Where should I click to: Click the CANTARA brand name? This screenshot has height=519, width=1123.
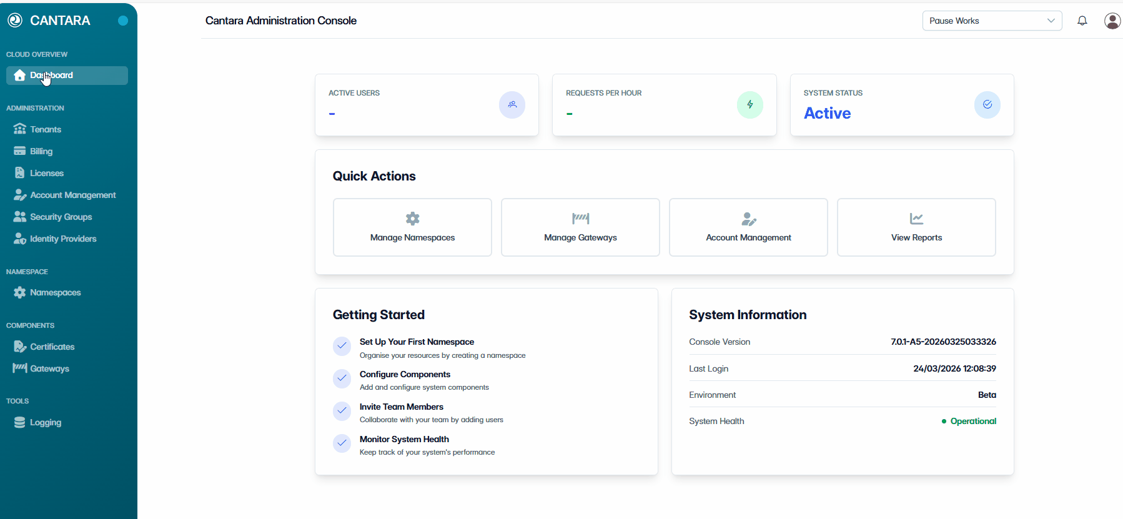(60, 21)
